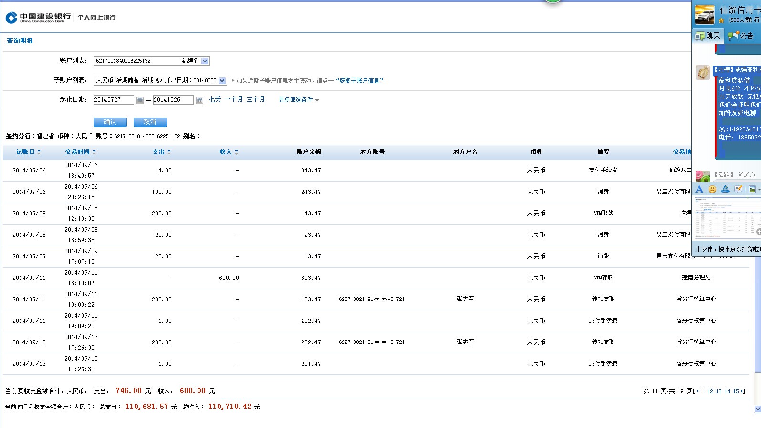761x428 pixels.
Task: Expand the 子账户列表 sub-account dropdown
Action: (222, 81)
